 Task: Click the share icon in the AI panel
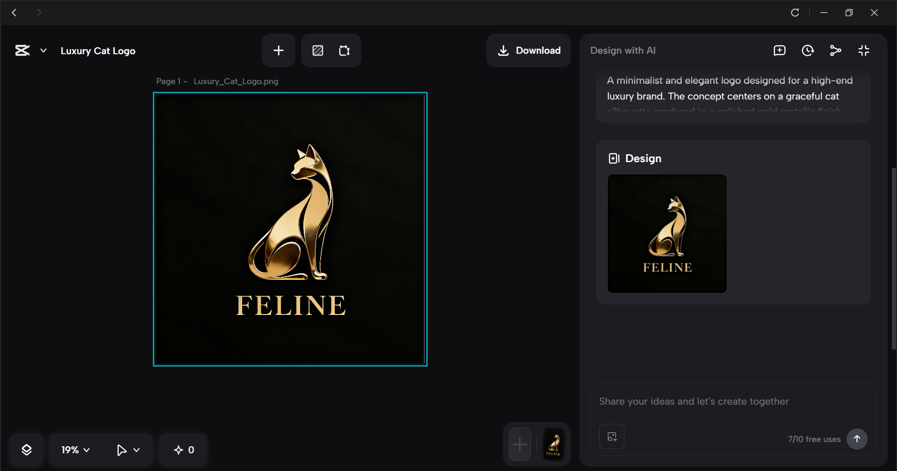click(x=836, y=50)
